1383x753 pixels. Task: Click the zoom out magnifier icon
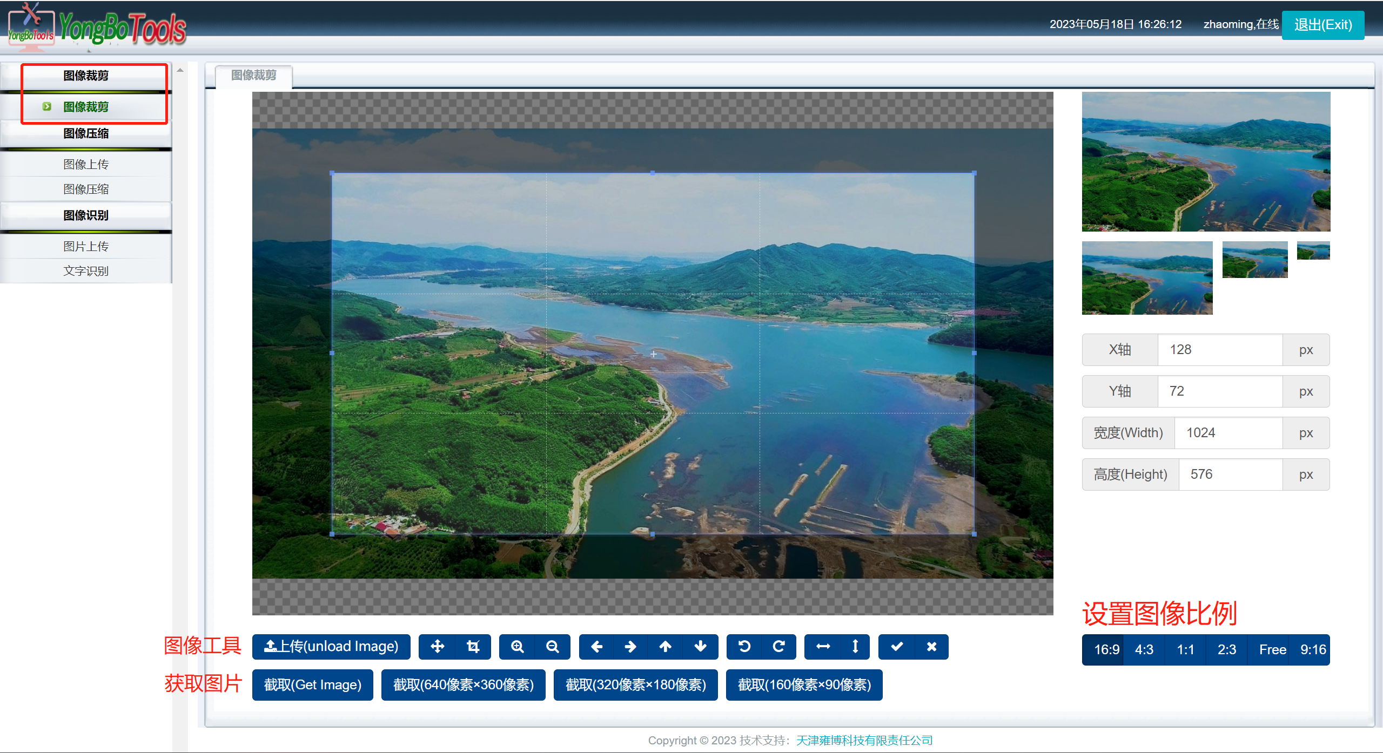pyautogui.click(x=552, y=646)
